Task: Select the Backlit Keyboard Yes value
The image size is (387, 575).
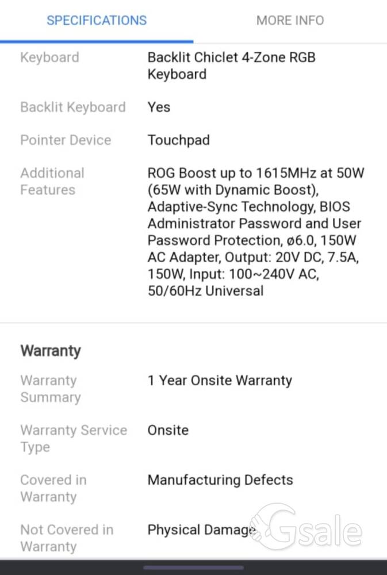Action: [x=159, y=107]
